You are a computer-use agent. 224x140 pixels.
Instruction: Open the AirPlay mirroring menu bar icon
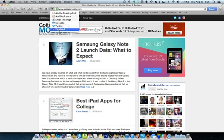click(x=164, y=2)
